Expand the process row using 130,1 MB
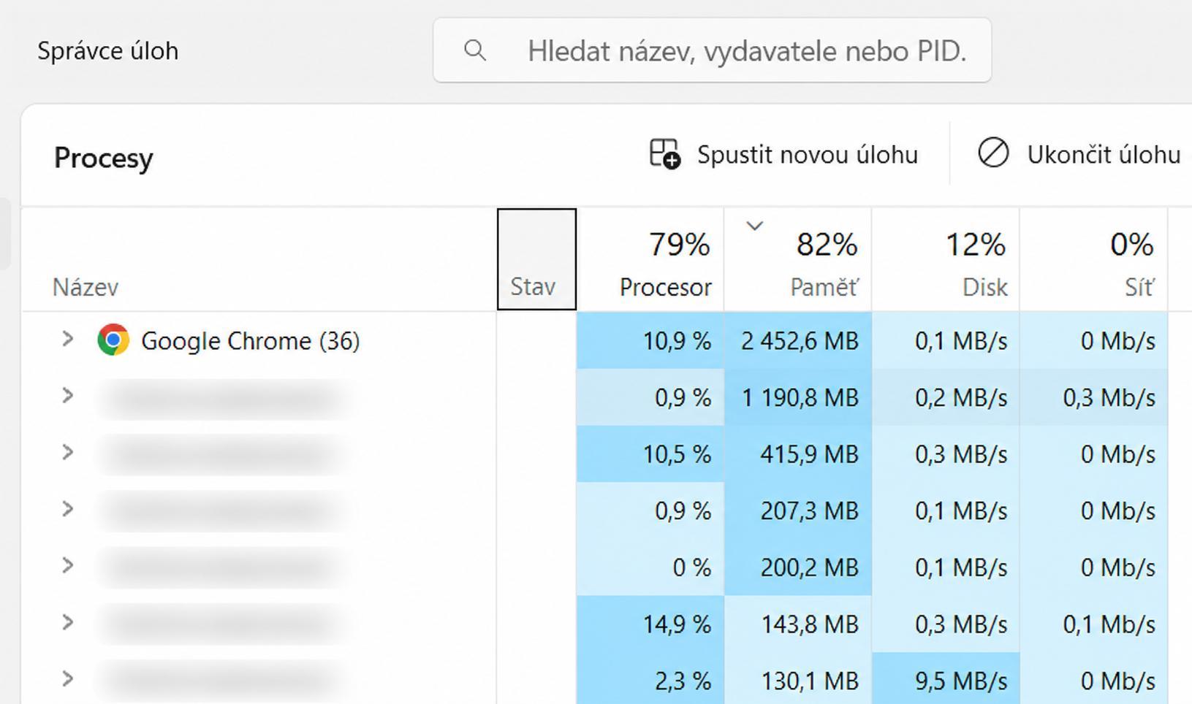 click(67, 678)
